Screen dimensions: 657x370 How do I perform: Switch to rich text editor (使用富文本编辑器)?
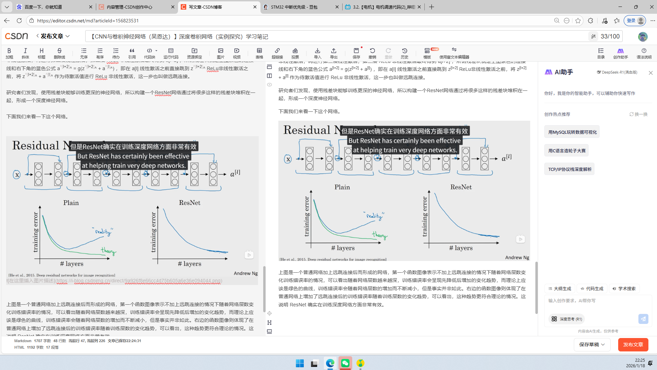click(454, 53)
